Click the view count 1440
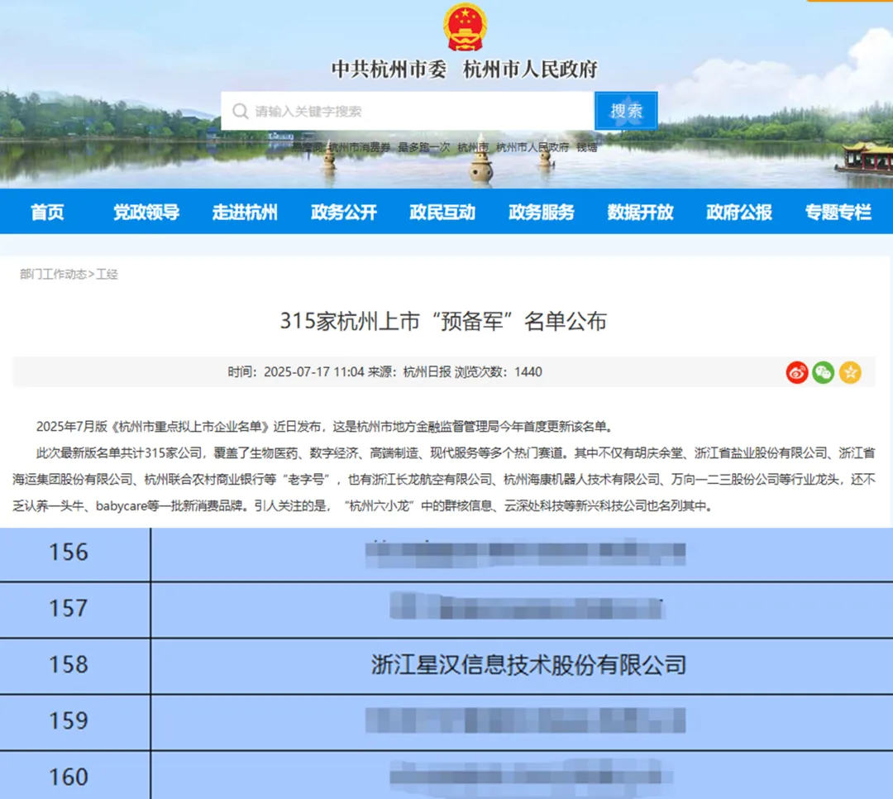This screenshot has width=893, height=799. point(528,372)
